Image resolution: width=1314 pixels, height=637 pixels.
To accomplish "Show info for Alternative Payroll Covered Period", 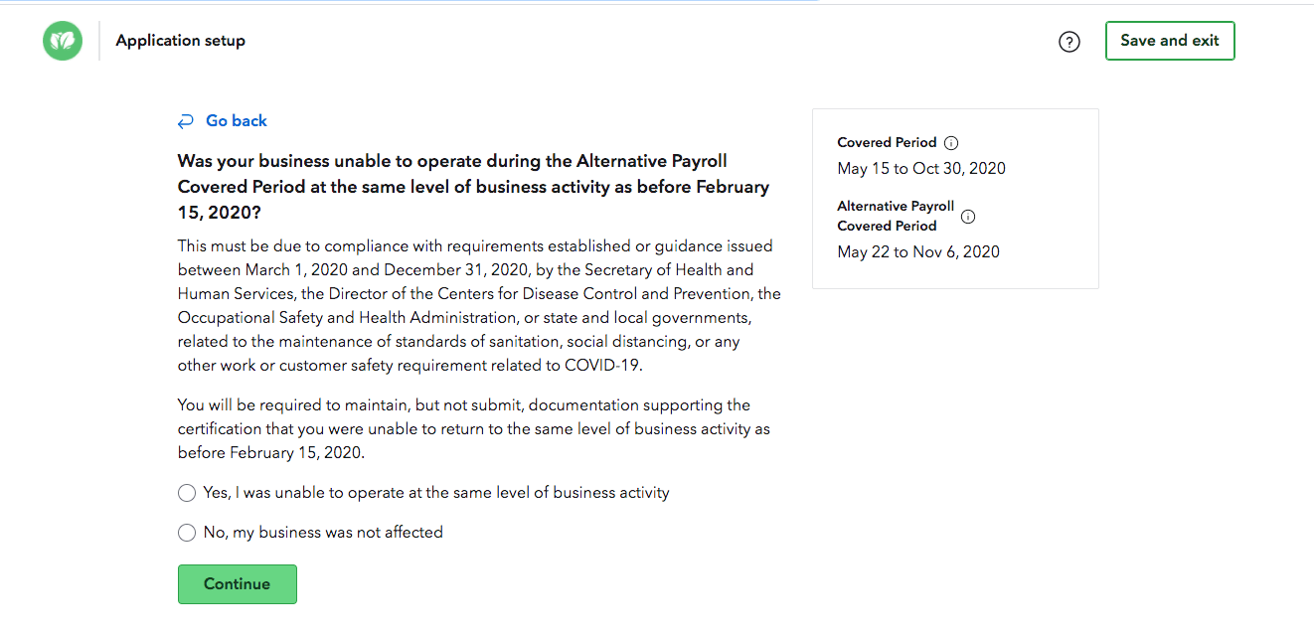I will tap(968, 217).
